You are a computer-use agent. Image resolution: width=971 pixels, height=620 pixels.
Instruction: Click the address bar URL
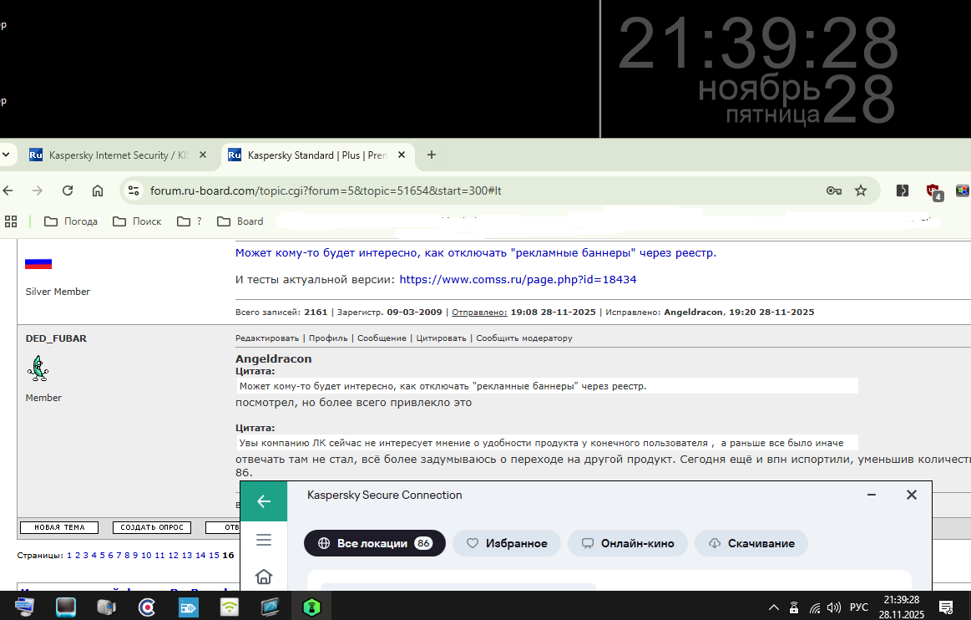click(326, 191)
